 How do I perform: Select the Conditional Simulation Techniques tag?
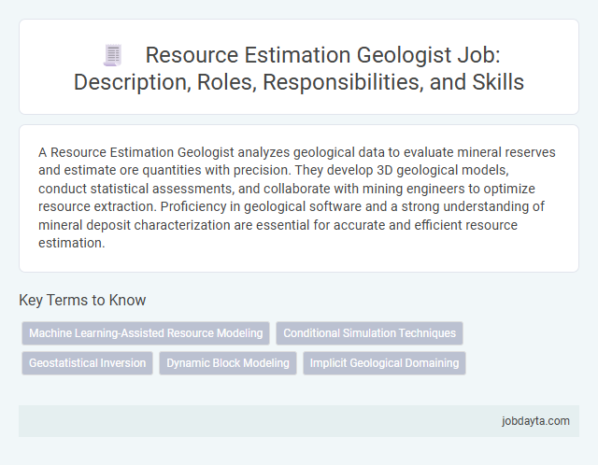tap(369, 333)
